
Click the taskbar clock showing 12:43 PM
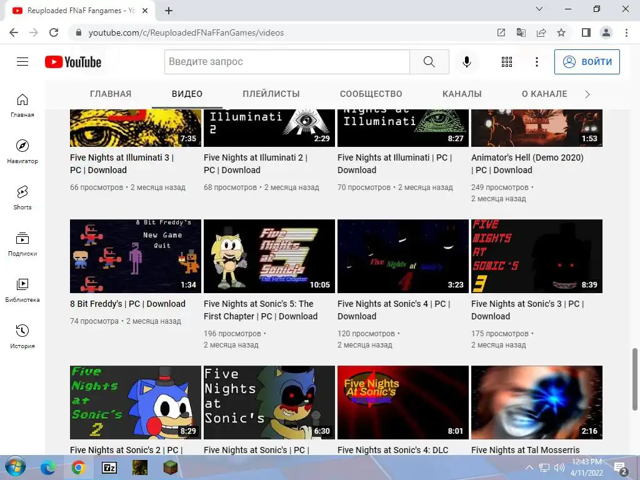point(586,467)
